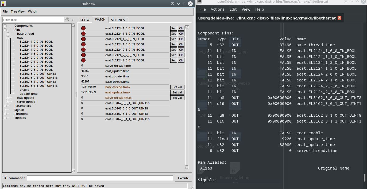367x189 pixels.
Task: Open the Halshow Watch menu
Action: 32,11
